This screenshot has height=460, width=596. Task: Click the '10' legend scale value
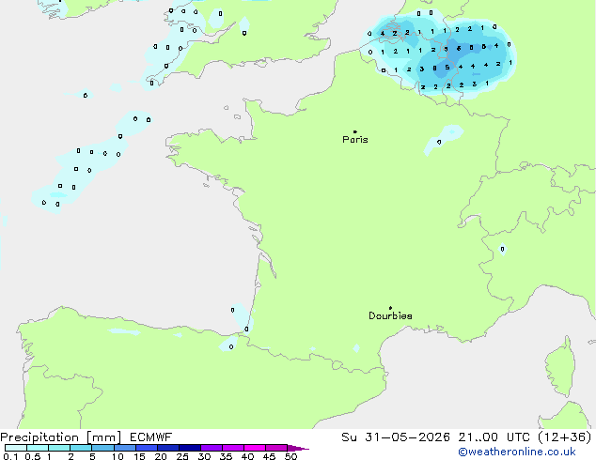[118, 456]
